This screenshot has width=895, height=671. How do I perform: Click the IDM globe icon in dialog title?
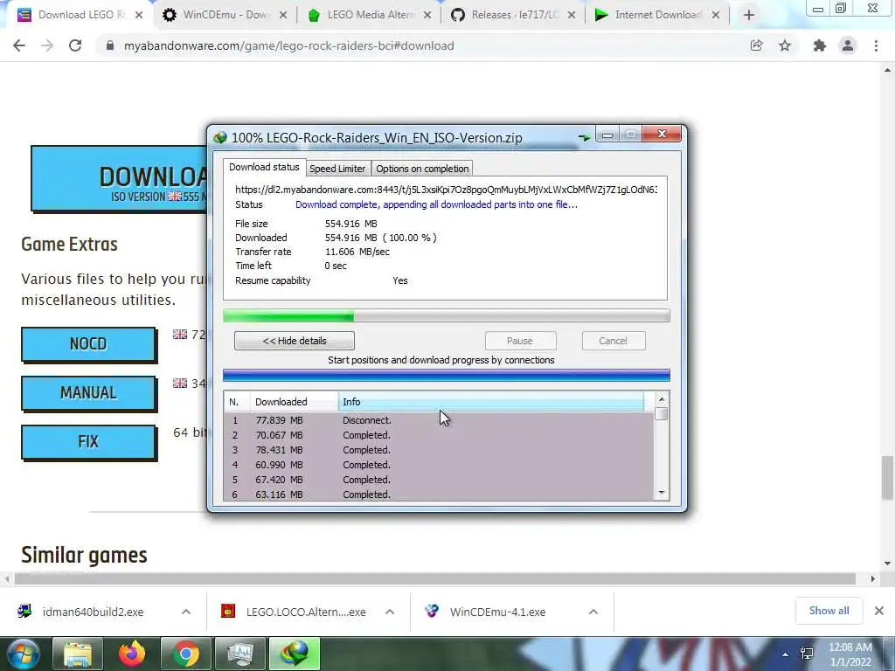click(219, 137)
